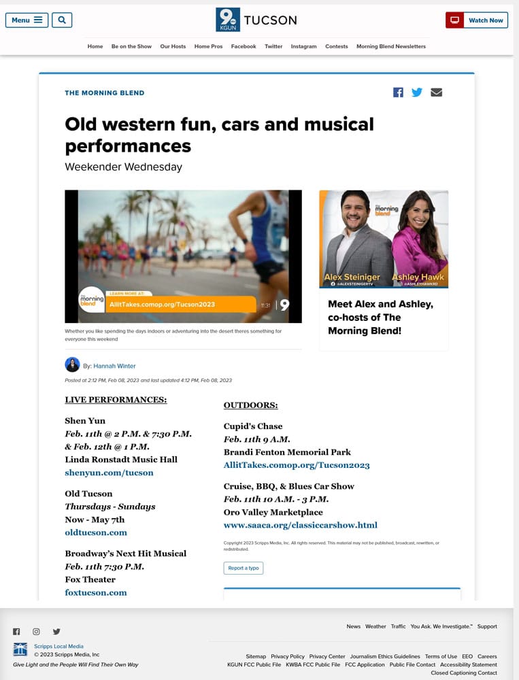Screen dimensions: 519x680
Task: Click footer Instagram icon
Action: (37, 632)
